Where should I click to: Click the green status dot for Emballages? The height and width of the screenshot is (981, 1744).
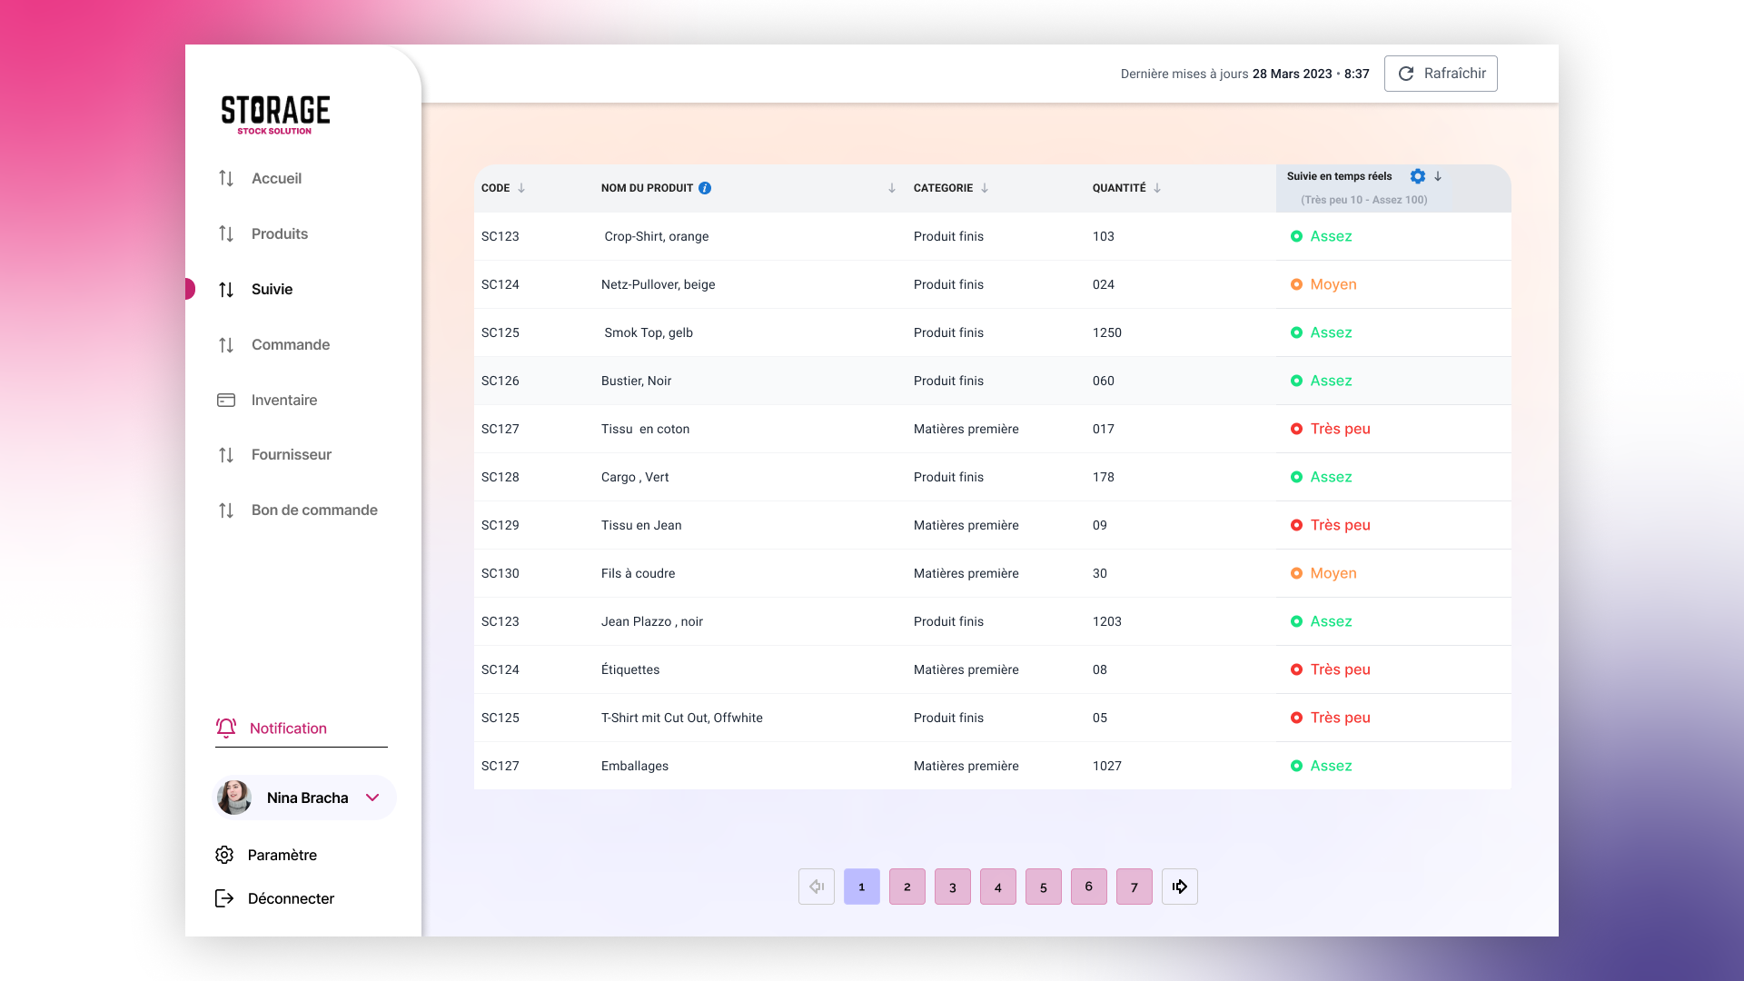[x=1296, y=766]
